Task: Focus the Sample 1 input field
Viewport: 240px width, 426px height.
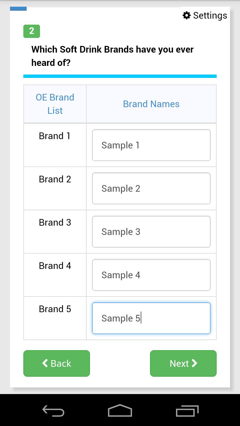Action: click(151, 145)
